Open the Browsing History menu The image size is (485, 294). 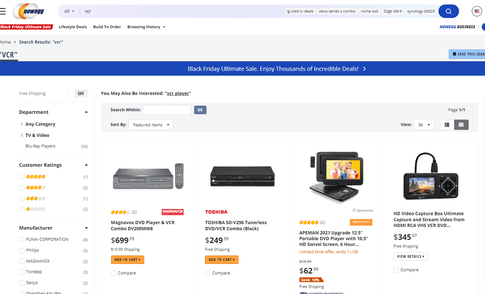coord(144,27)
